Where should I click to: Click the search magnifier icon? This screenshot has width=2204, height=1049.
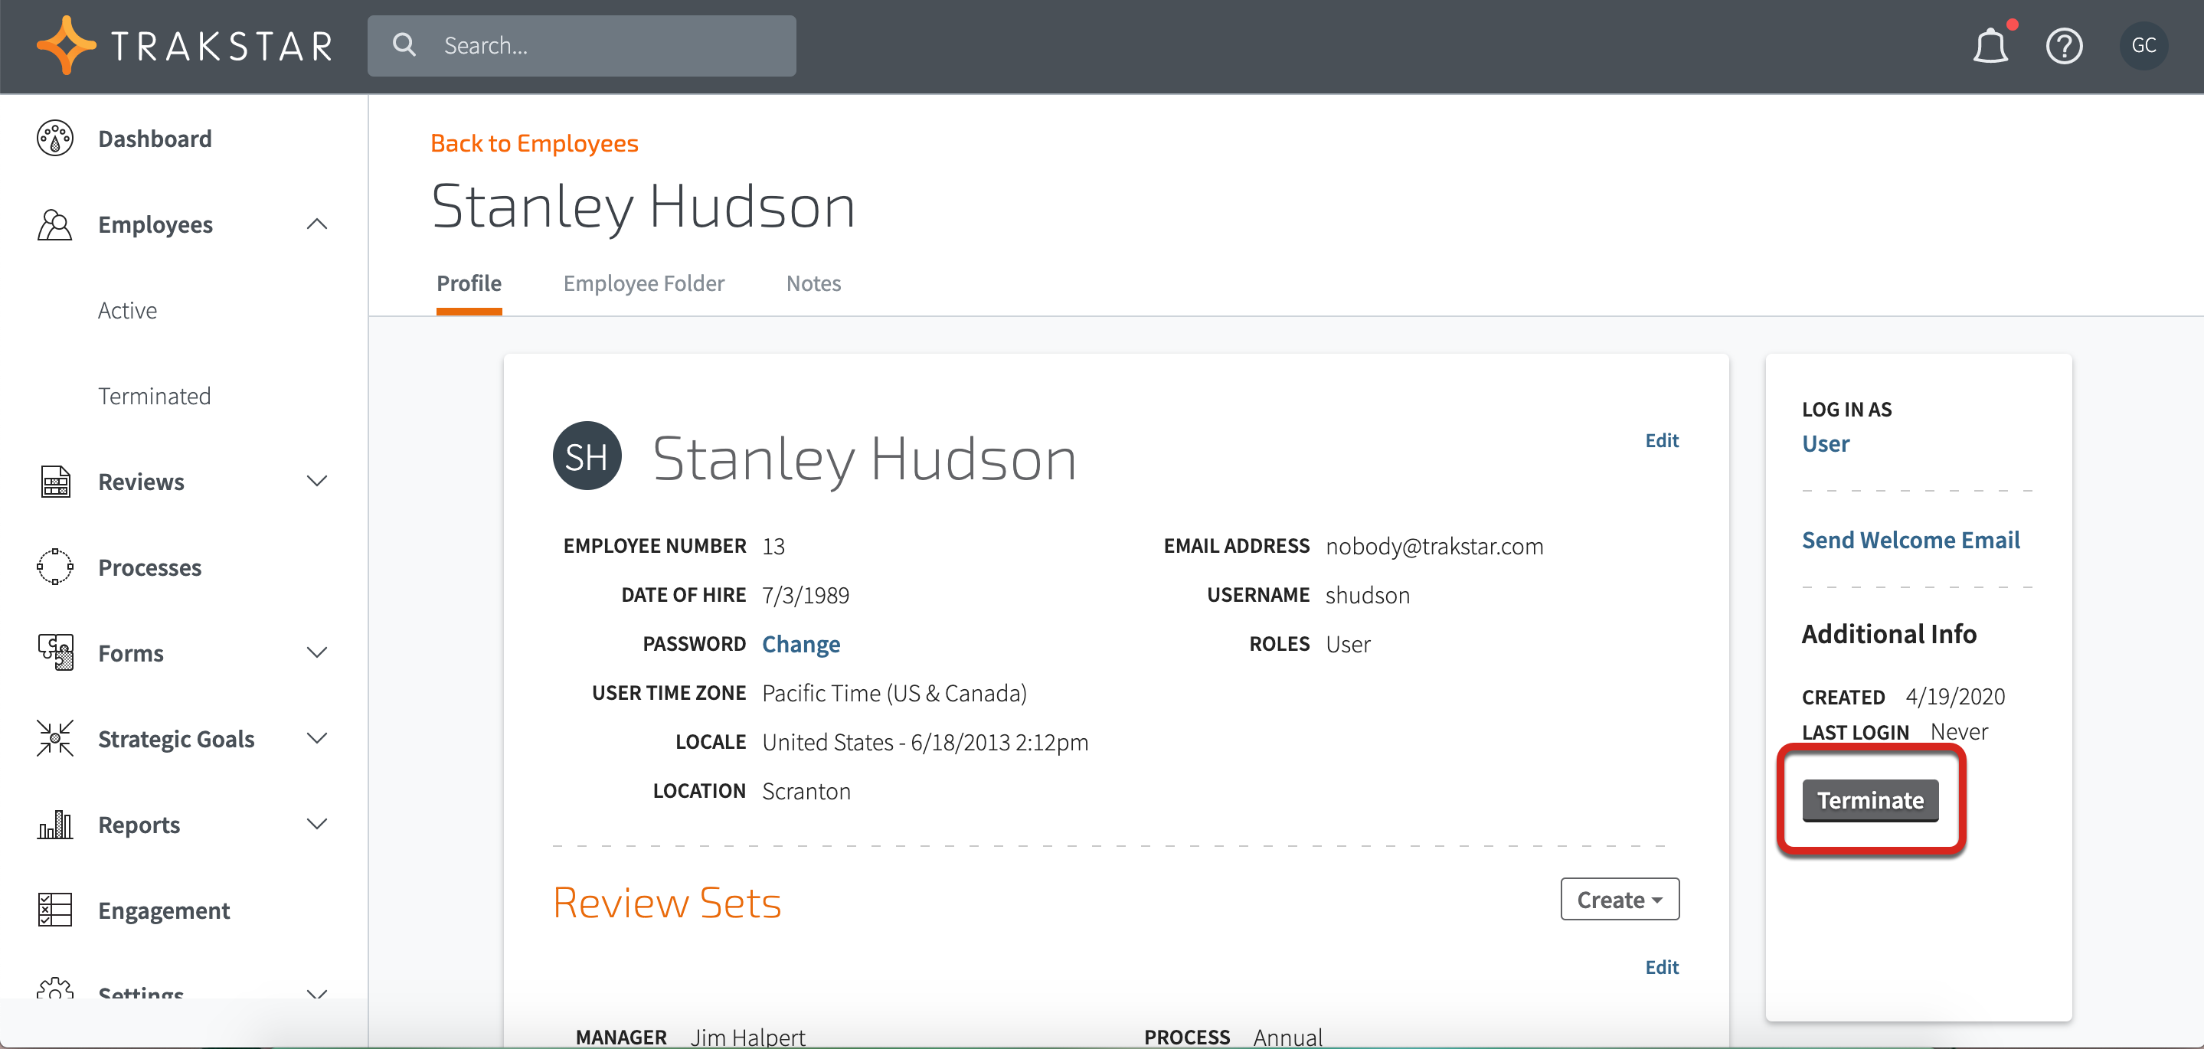click(404, 45)
